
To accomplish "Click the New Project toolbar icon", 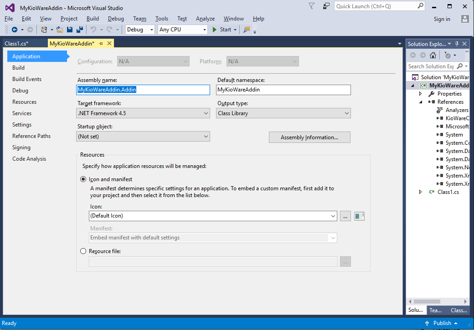I will pyautogui.click(x=44, y=30).
